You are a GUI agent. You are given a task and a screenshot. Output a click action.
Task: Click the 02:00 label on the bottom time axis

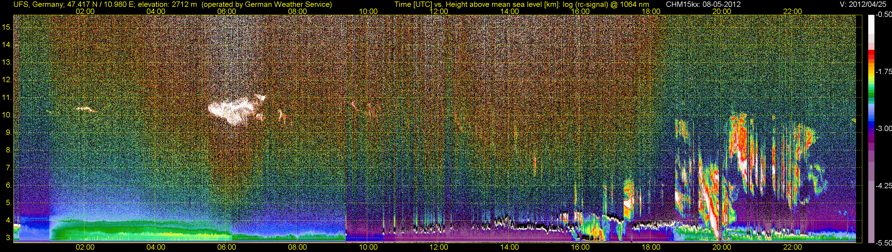(85, 247)
